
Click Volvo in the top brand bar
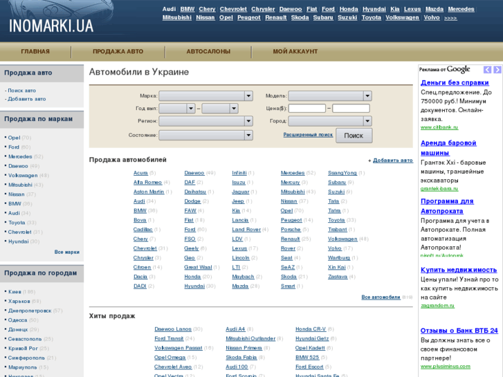(432, 18)
